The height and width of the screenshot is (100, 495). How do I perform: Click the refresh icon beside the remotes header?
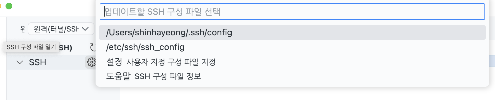[x=93, y=48]
